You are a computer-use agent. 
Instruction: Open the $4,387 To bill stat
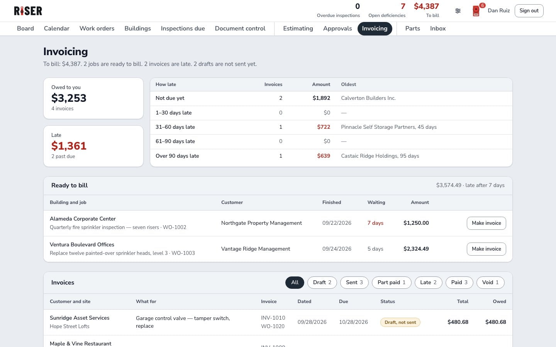coord(427,11)
